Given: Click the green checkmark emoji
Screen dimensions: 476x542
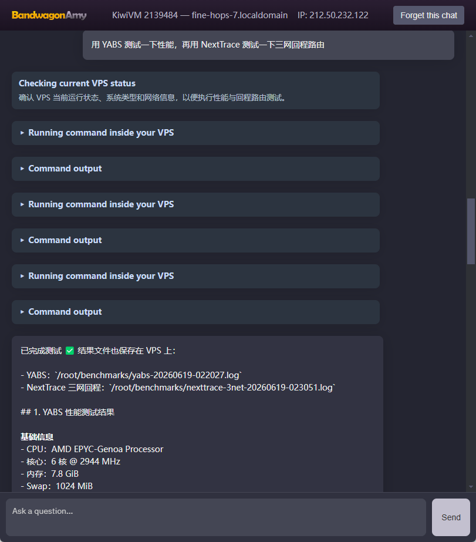Looking at the screenshot, I should pyautogui.click(x=70, y=351).
